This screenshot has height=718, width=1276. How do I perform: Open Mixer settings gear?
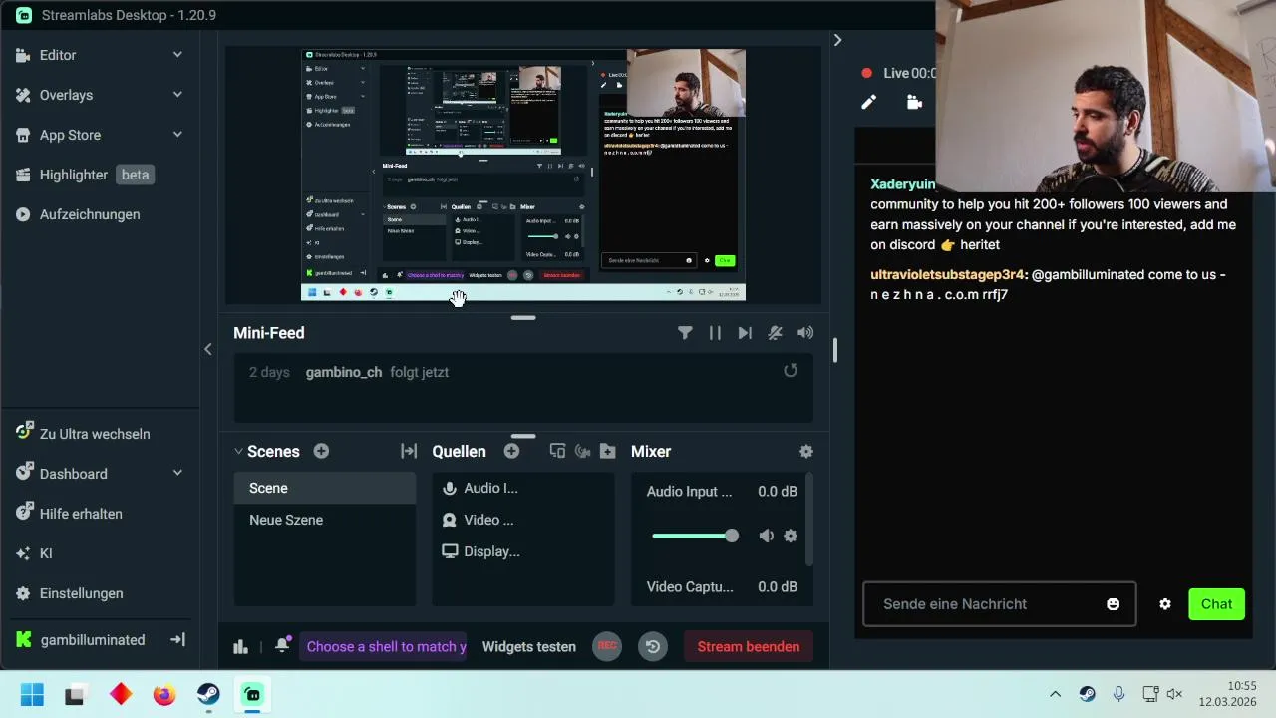click(x=806, y=452)
